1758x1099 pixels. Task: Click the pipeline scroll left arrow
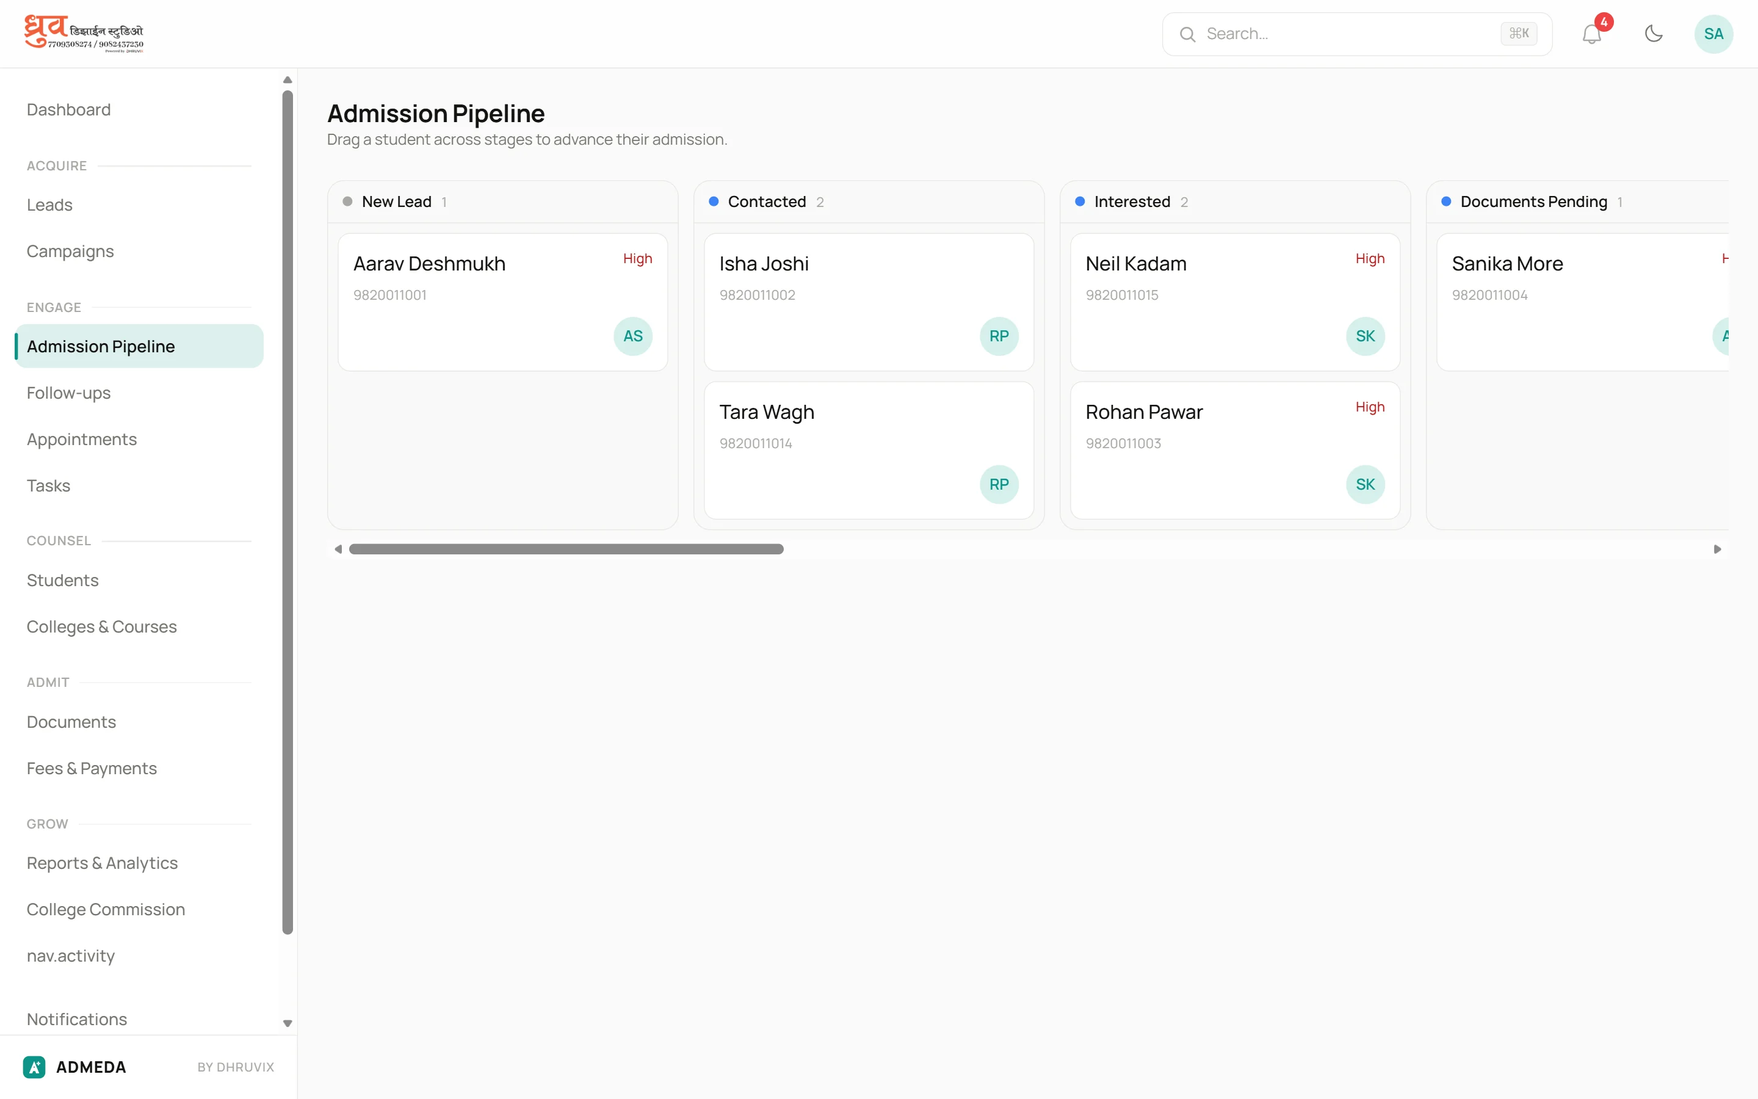(338, 549)
